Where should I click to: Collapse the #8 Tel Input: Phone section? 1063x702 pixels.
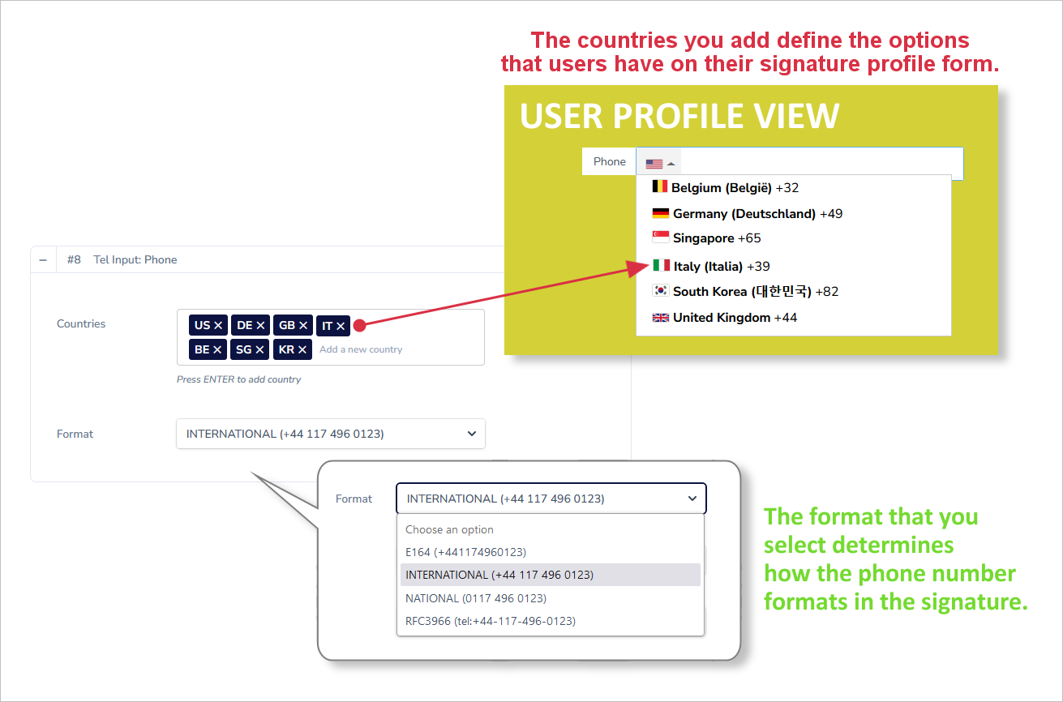(x=43, y=260)
